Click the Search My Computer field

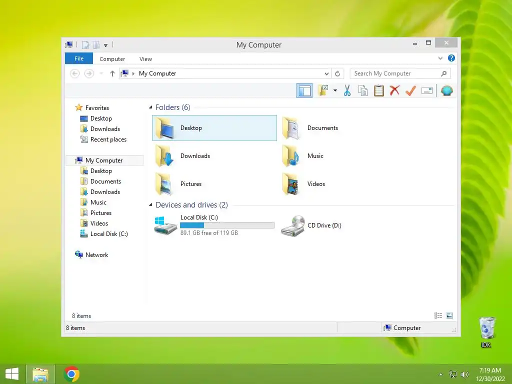click(400, 73)
